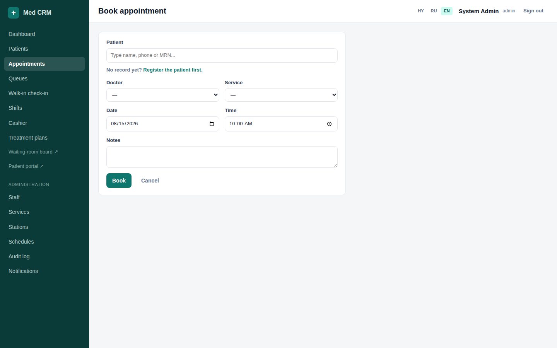Viewport: 557px width, 348px height.
Task: Open Services administration page
Action: (44, 212)
